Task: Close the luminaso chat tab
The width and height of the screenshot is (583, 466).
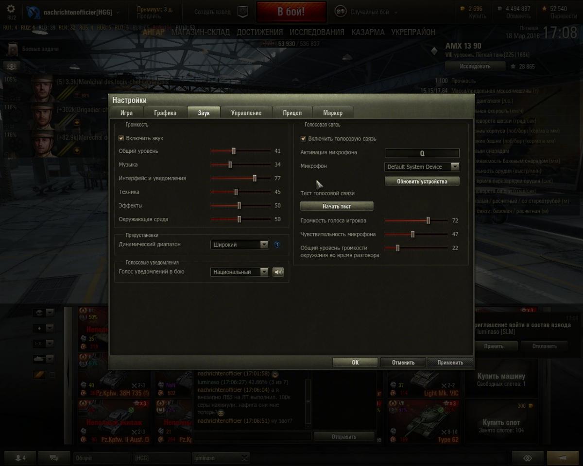Action: 245,458
